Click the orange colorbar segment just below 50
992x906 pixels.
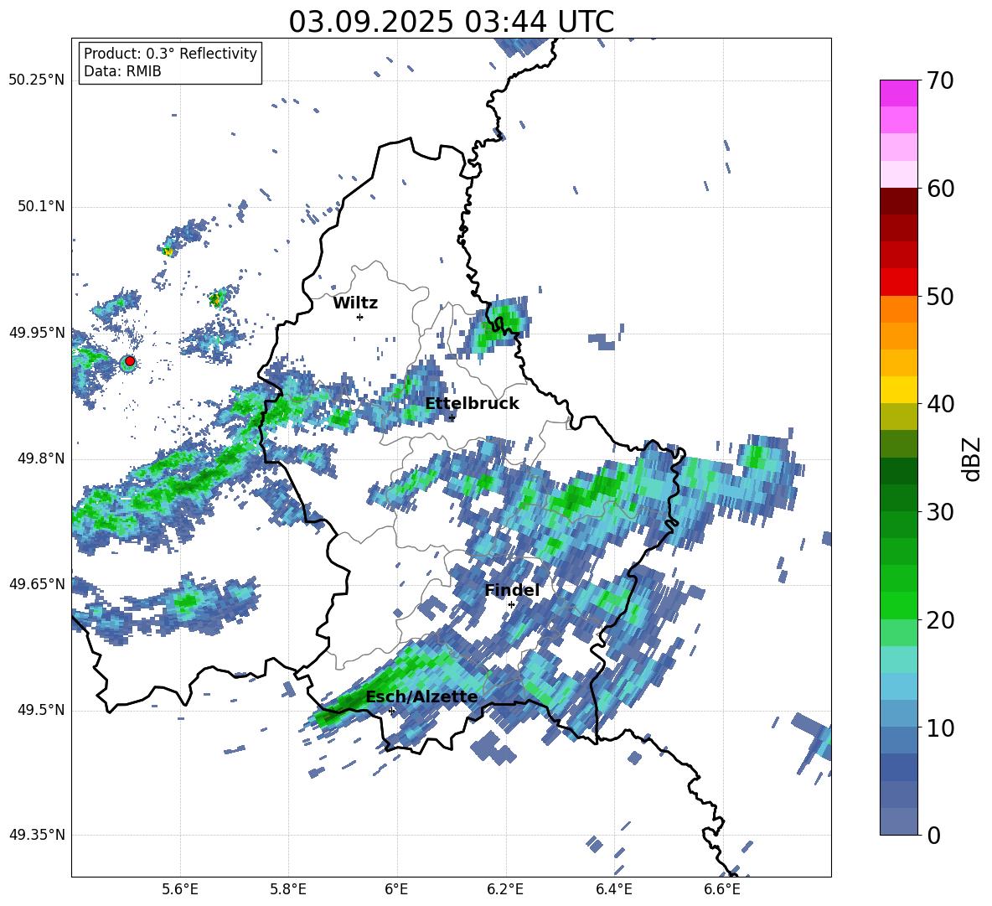pyautogui.click(x=898, y=308)
